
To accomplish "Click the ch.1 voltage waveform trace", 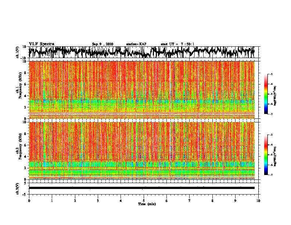I will point(142,52).
